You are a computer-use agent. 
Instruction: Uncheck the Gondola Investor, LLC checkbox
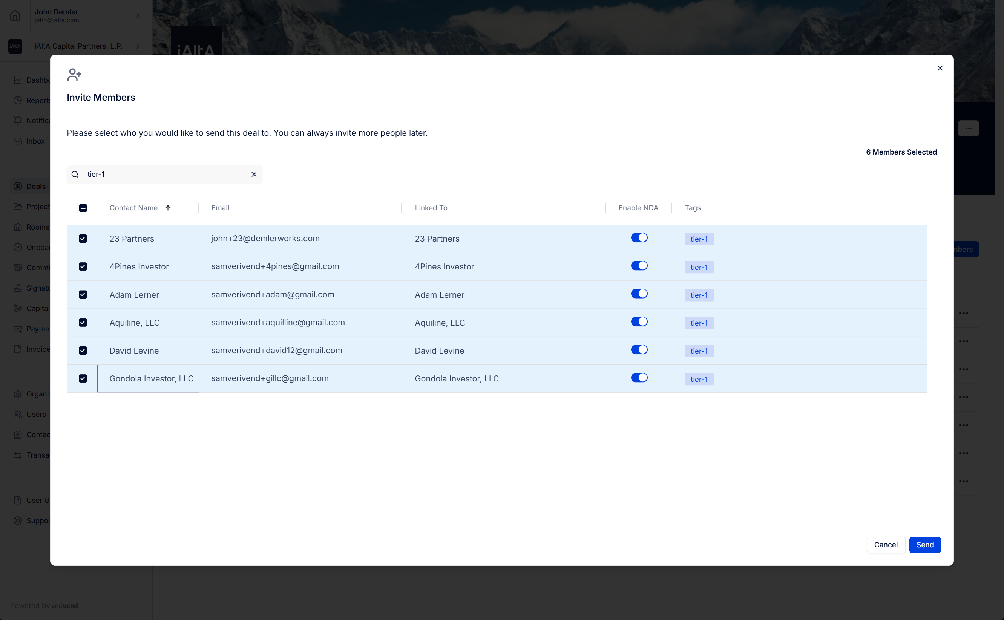coord(83,378)
